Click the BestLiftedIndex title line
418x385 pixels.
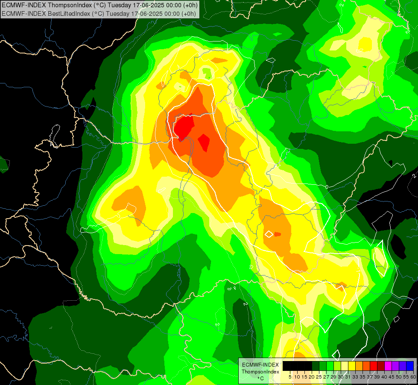pyautogui.click(x=99, y=14)
